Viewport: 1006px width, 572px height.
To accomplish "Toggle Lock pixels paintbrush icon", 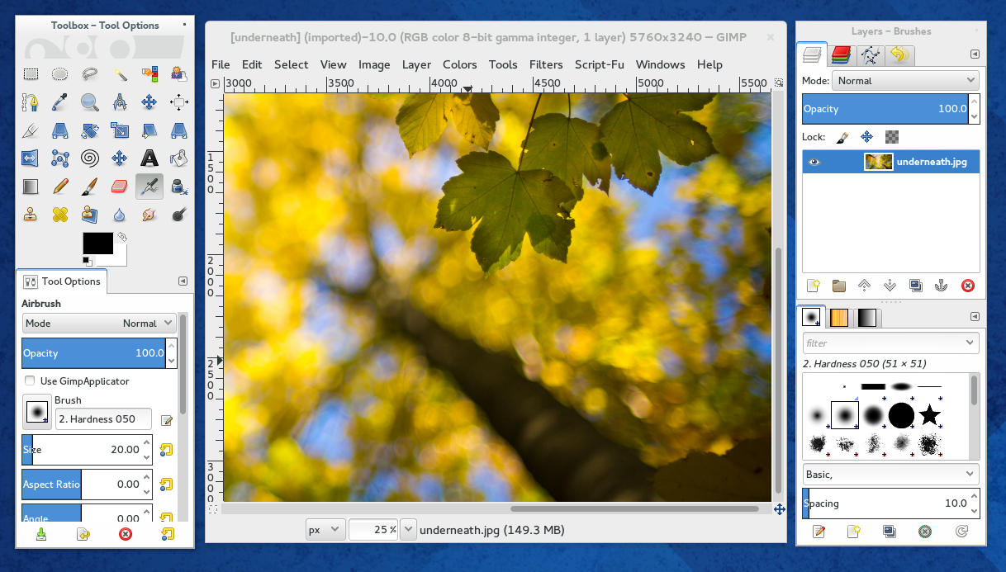I will coord(842,137).
